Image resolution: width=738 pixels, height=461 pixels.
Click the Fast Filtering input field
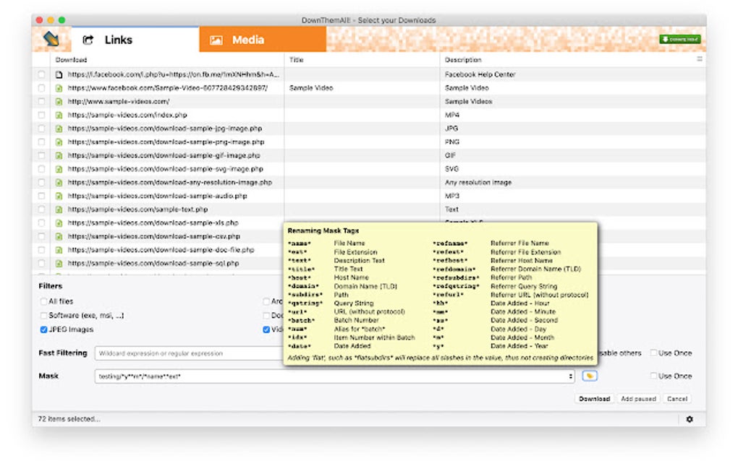coord(181,353)
